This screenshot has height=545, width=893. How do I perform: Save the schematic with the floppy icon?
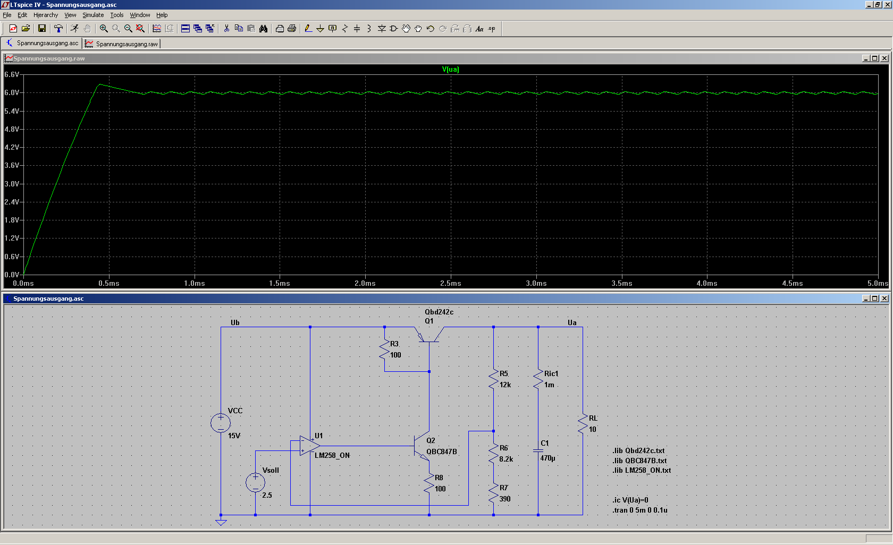pos(42,29)
